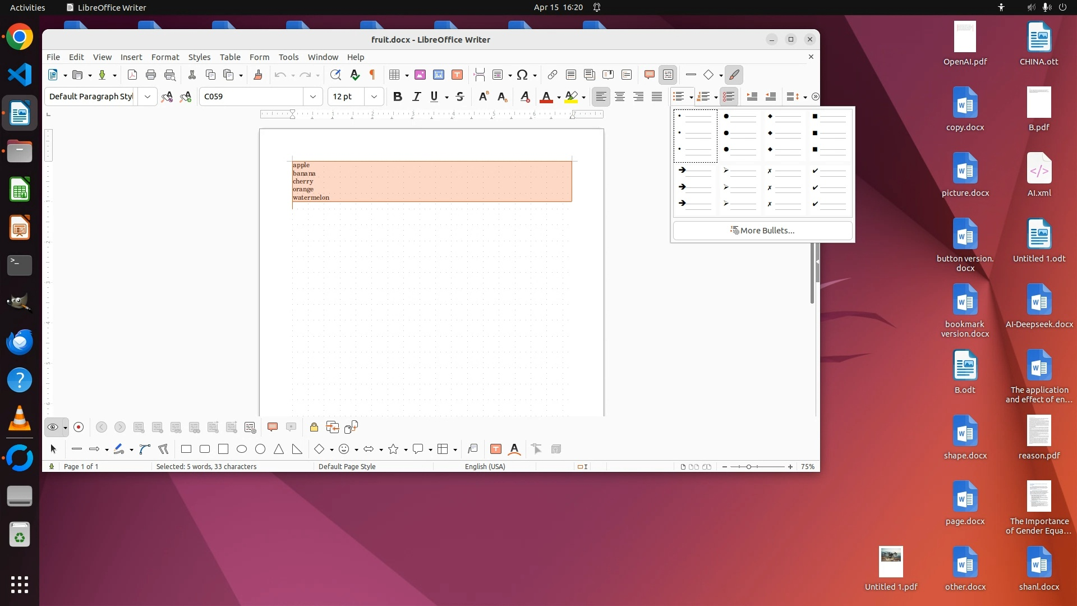Open the Format menu
The image size is (1077, 606).
(165, 57)
